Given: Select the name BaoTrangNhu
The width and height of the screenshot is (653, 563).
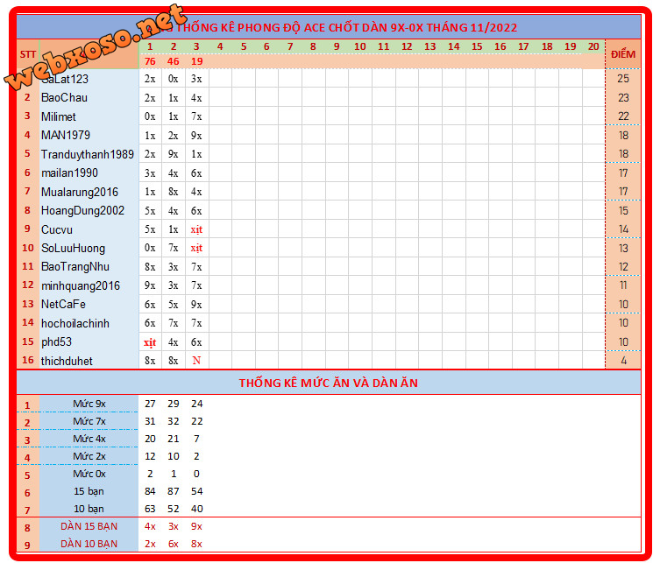Looking at the screenshot, I should pyautogui.click(x=75, y=267).
